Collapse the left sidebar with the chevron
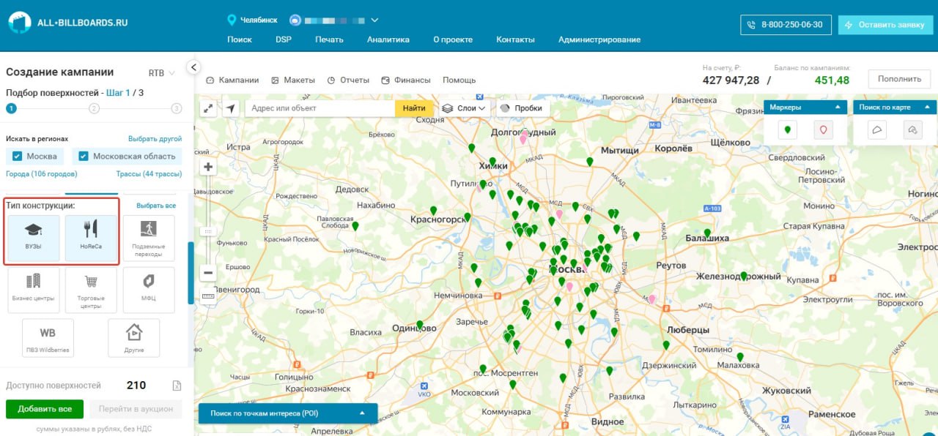The image size is (938, 436). pyautogui.click(x=193, y=67)
